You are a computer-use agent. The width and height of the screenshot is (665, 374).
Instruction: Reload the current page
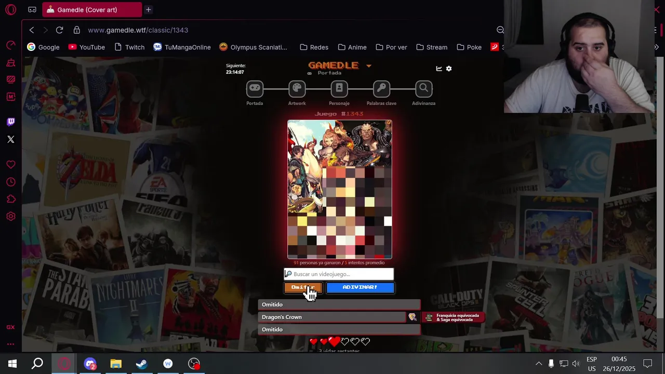(59, 30)
